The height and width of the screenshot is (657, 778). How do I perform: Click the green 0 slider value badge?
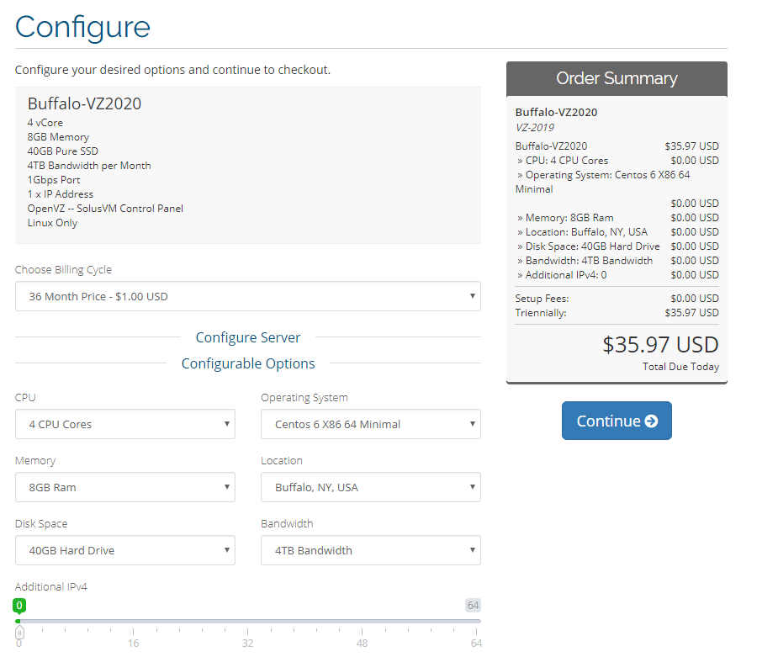click(x=19, y=606)
